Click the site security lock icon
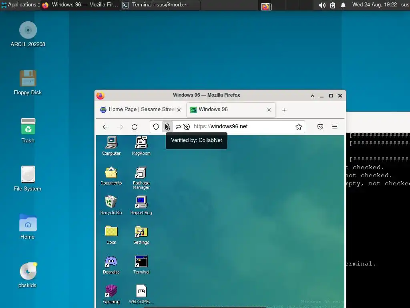This screenshot has width=410, height=308. 167,127
